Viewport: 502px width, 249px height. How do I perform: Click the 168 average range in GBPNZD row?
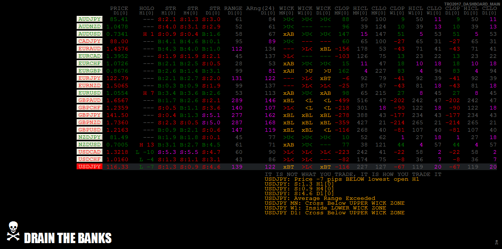point(270,122)
